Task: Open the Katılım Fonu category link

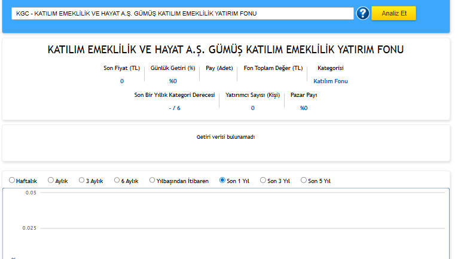Action: pos(331,81)
